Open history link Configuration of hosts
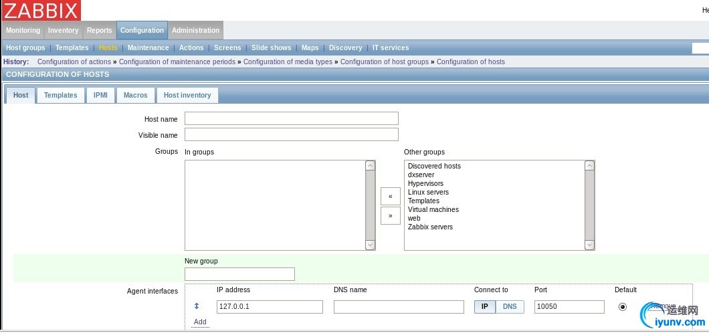 click(471, 62)
